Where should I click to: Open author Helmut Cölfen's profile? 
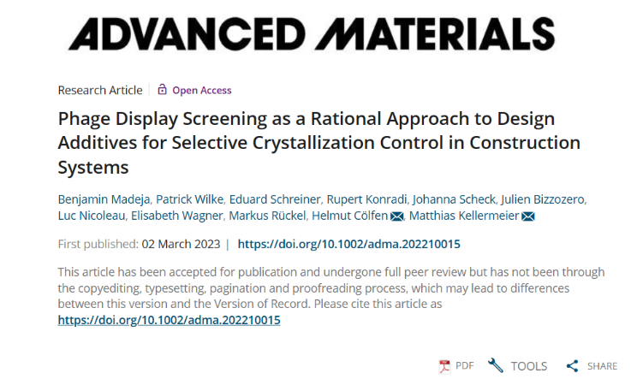tap(349, 216)
